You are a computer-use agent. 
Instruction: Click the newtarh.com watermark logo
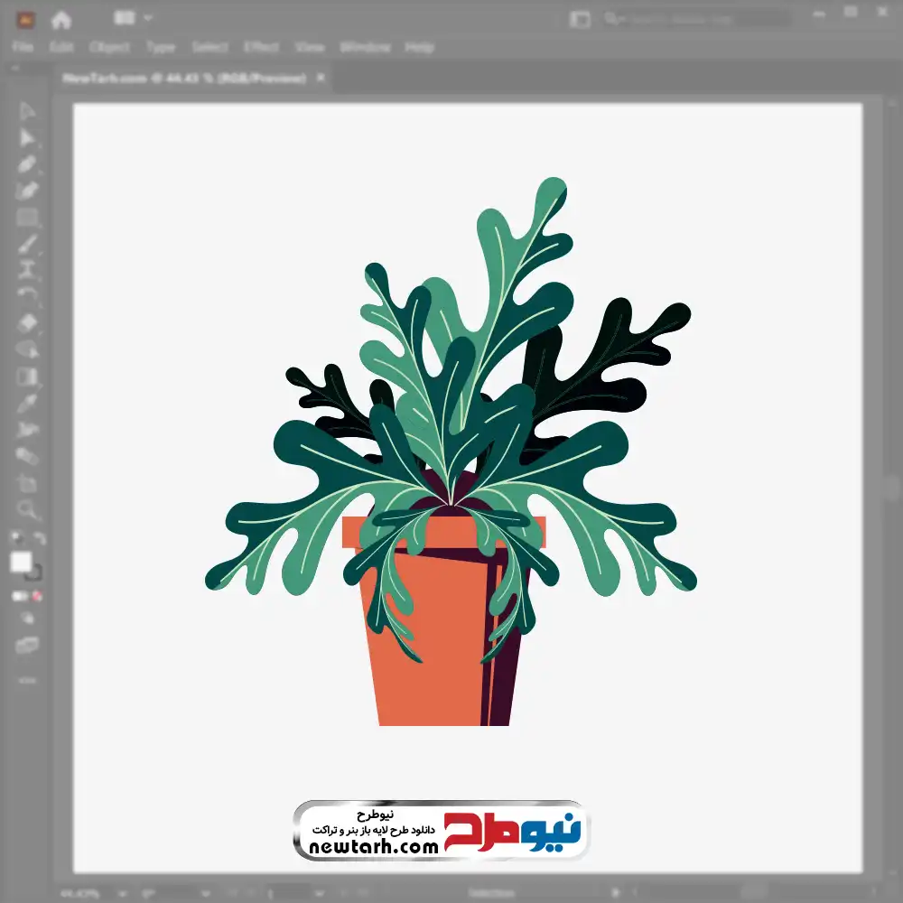441,831
